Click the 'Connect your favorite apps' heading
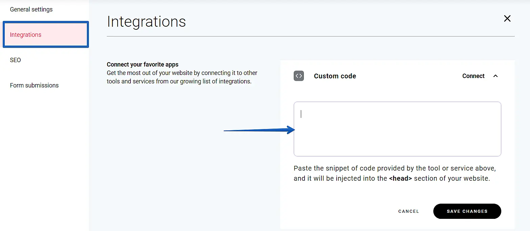This screenshot has width=530, height=231. [x=142, y=65]
